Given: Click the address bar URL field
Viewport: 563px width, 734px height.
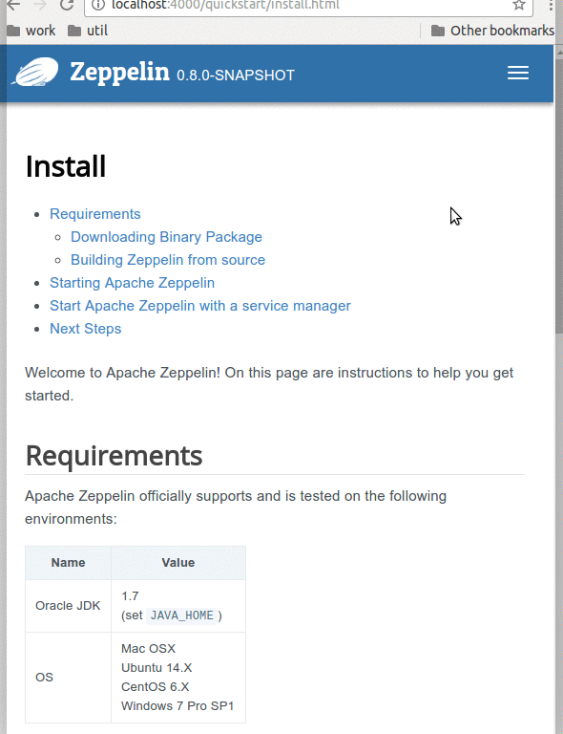Looking at the screenshot, I should tap(308, 6).
